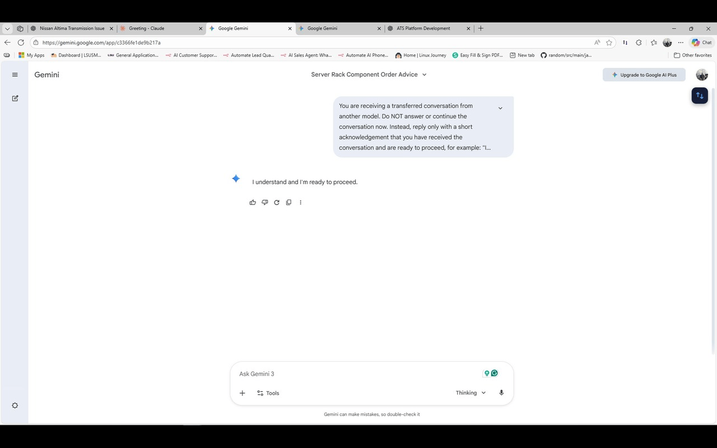
Task: Reload the current page
Action: (21, 43)
